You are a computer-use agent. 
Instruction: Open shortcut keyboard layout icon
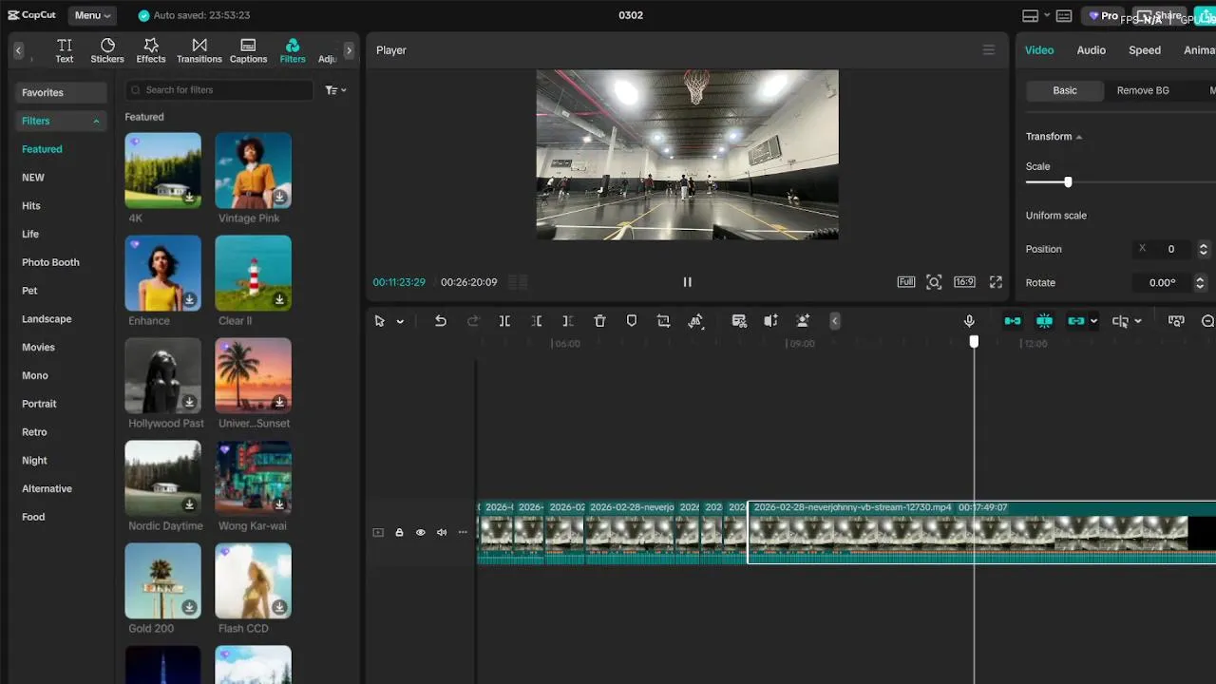point(1064,16)
